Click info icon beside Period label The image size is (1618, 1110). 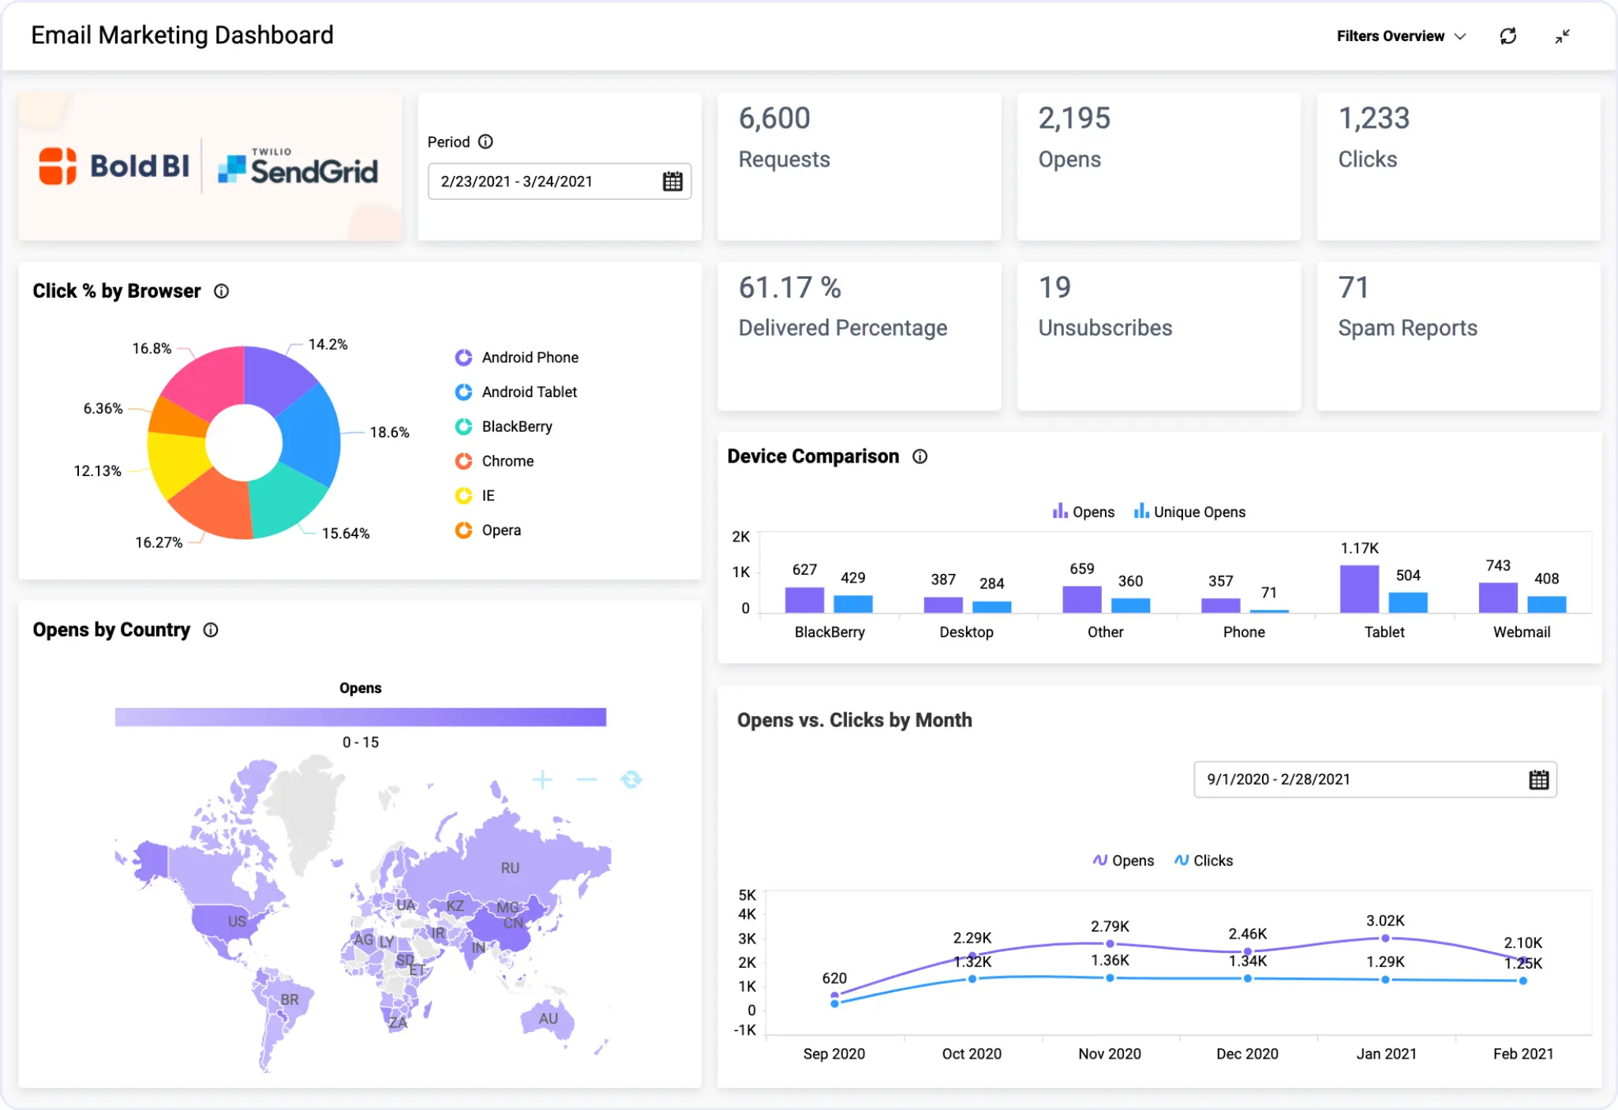(486, 142)
